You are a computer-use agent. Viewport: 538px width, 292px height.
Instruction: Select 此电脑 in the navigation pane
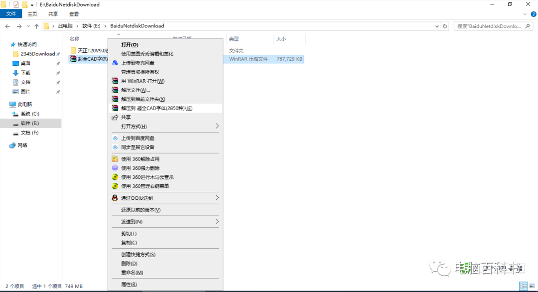pyautogui.click(x=24, y=104)
